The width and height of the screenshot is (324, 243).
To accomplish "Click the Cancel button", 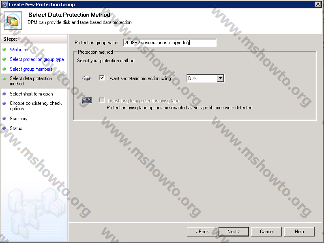I will [x=266, y=232].
